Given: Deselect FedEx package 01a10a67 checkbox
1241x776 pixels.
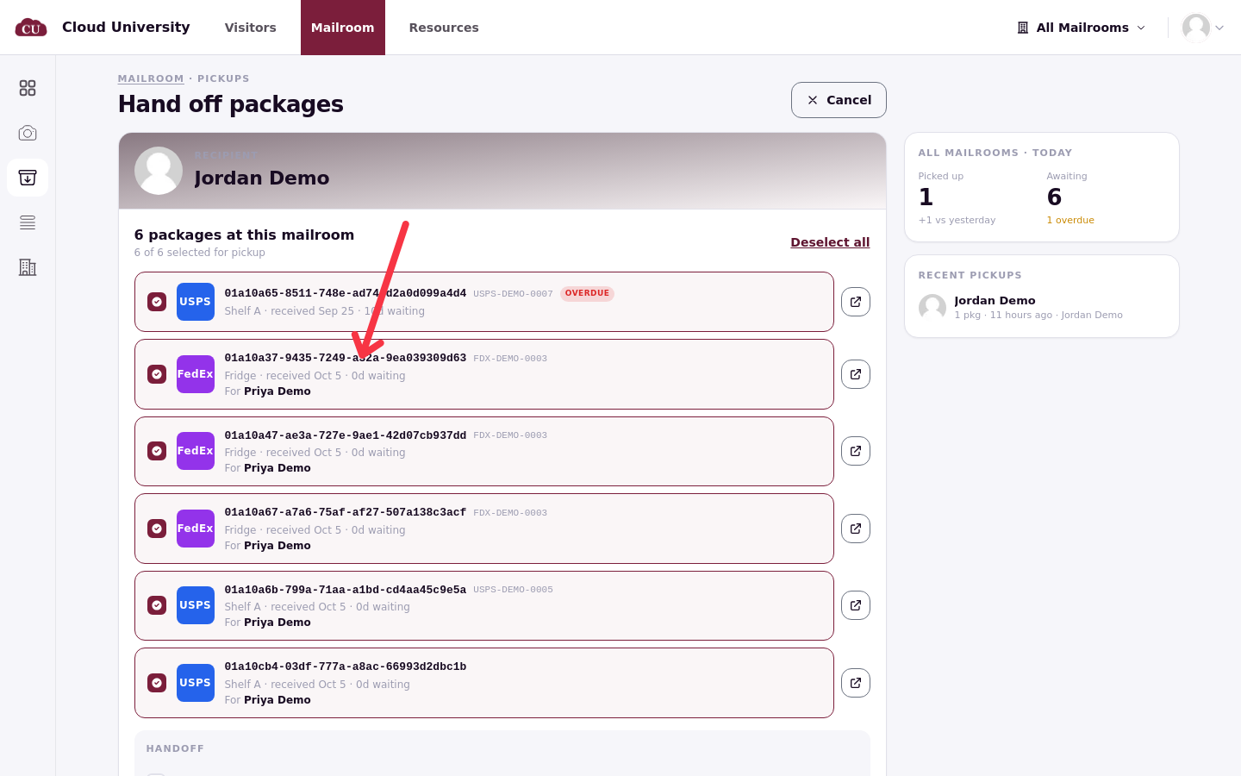Looking at the screenshot, I should [x=157, y=529].
